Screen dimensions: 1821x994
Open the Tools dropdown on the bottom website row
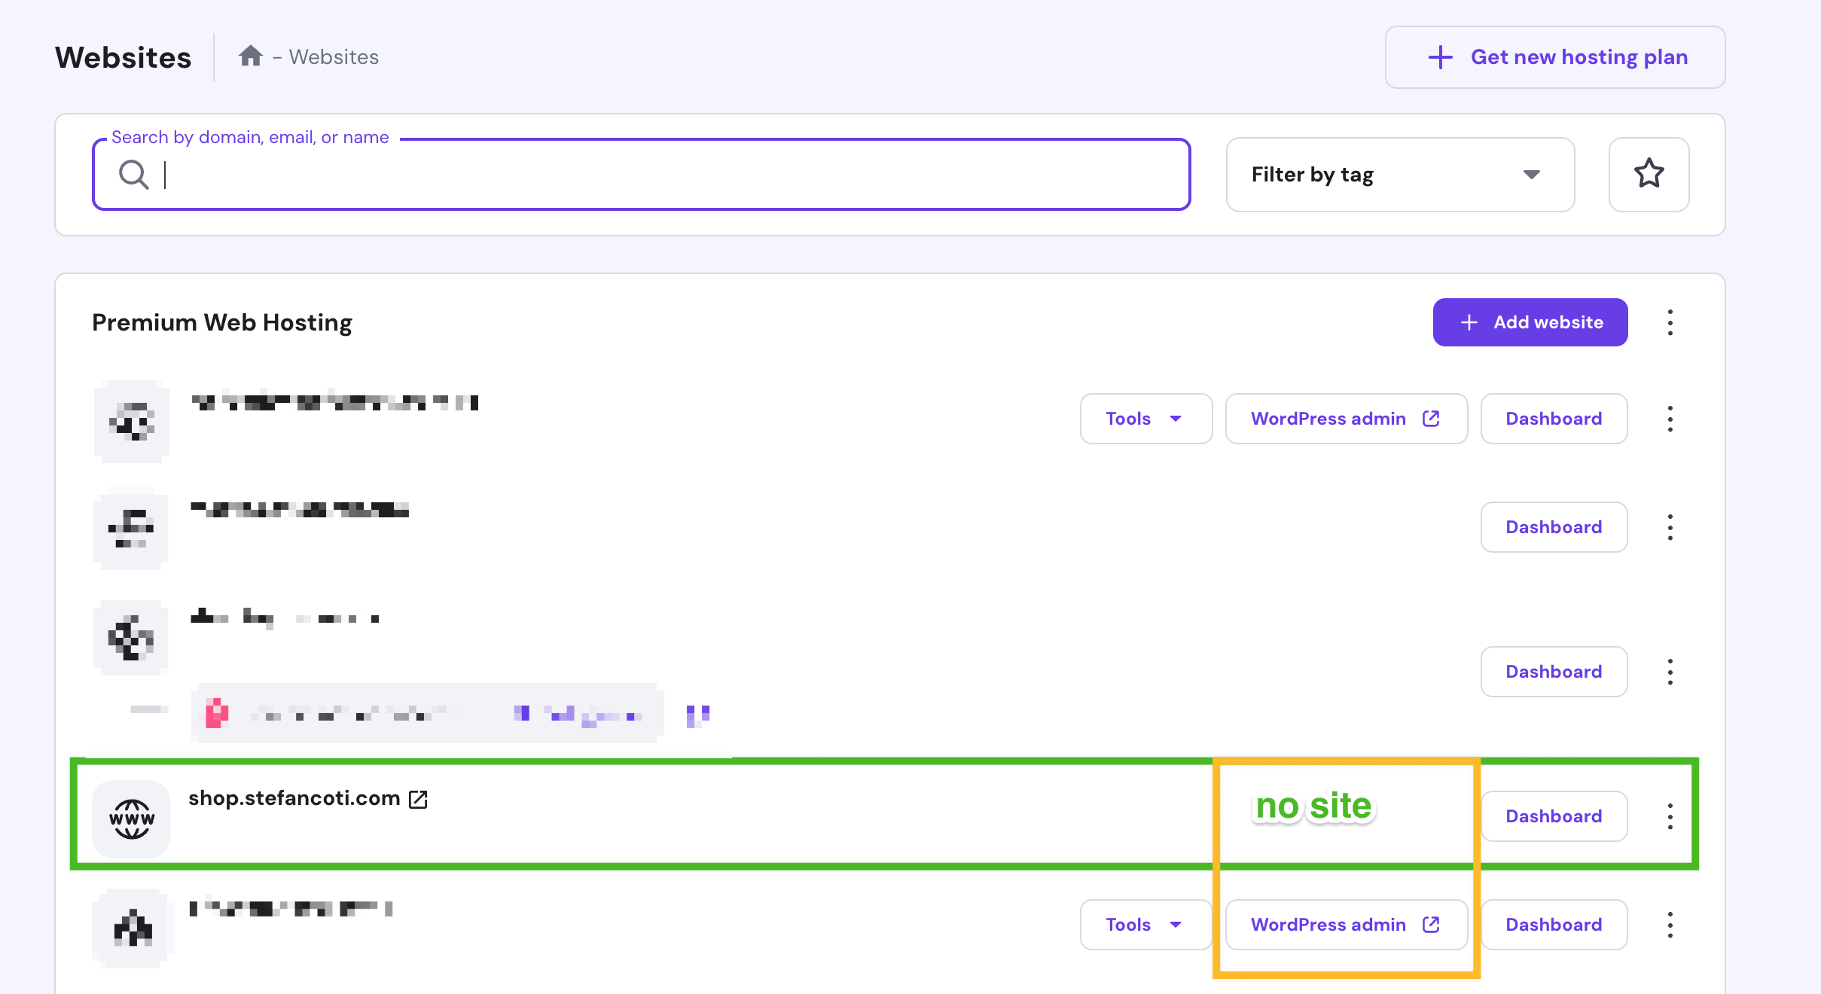[x=1145, y=925]
